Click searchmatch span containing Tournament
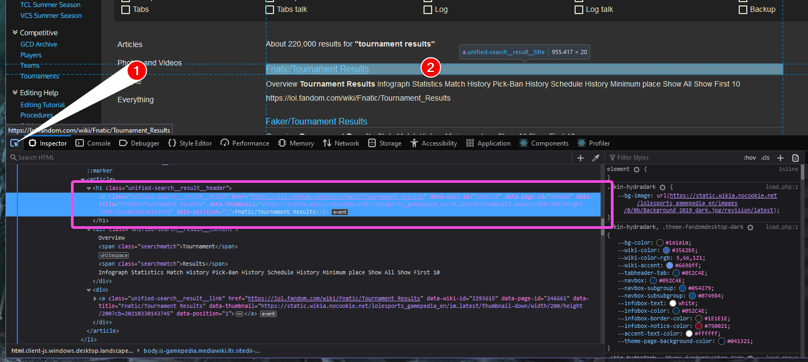808x362 pixels. (168, 247)
